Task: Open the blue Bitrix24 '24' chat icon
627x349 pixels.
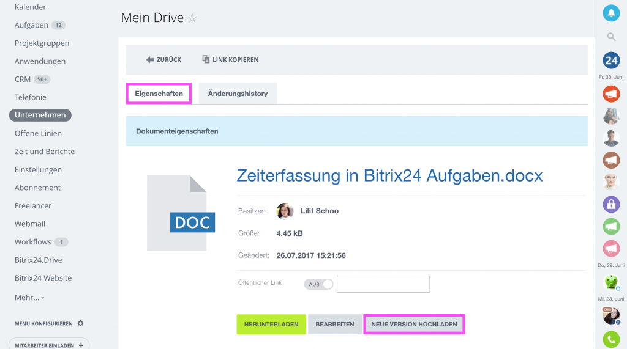Action: (x=611, y=61)
